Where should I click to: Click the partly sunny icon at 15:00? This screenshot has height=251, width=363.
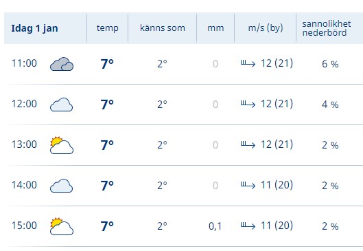point(62,226)
